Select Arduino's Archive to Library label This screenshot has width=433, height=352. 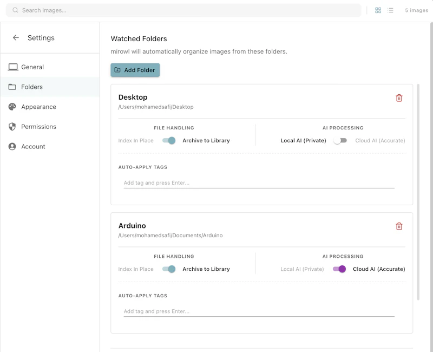coord(206,269)
